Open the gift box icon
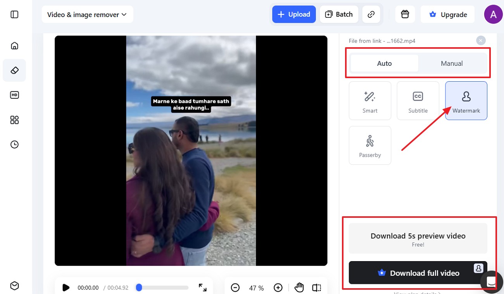504x294 pixels. tap(405, 14)
